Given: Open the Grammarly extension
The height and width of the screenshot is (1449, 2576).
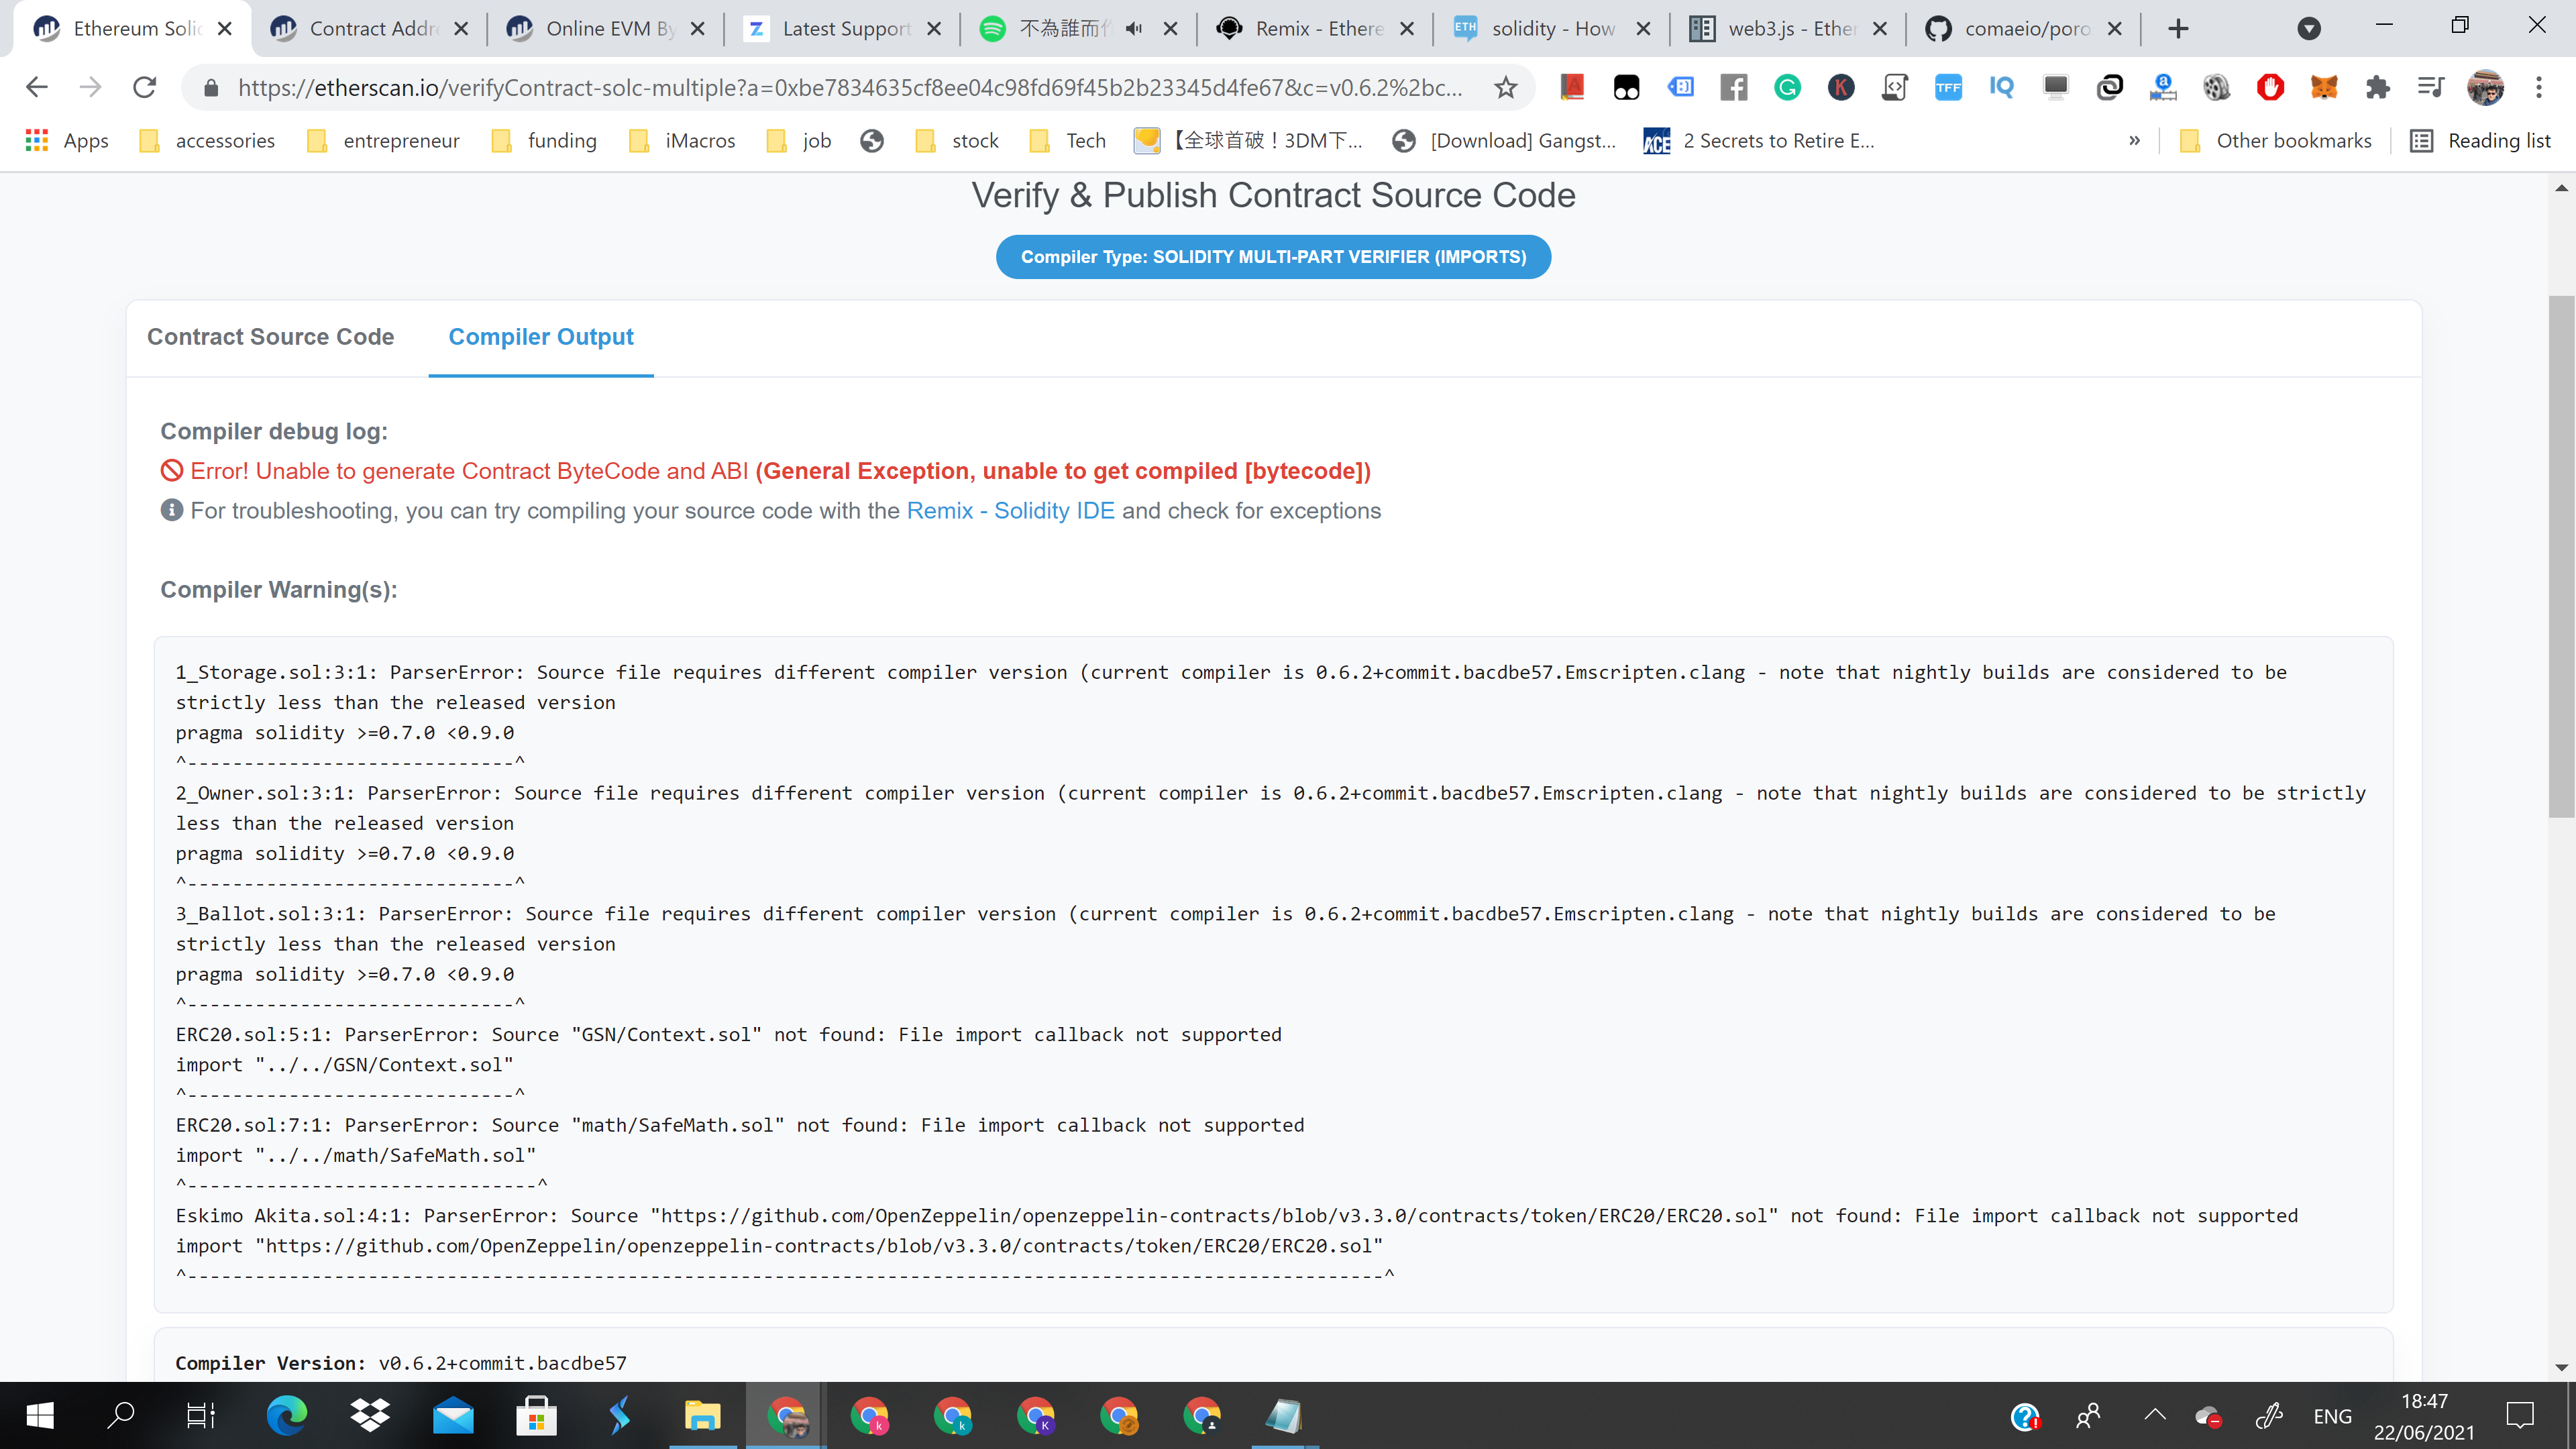Looking at the screenshot, I should [x=1788, y=88].
